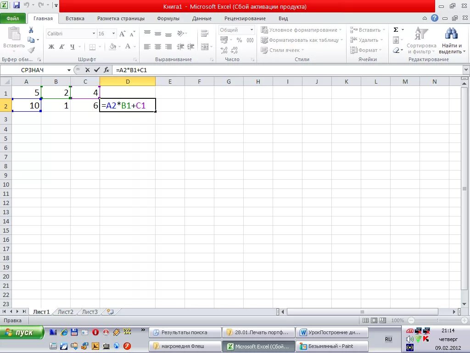
Task: Save the workbook with the floppy icon
Action: 16,5
